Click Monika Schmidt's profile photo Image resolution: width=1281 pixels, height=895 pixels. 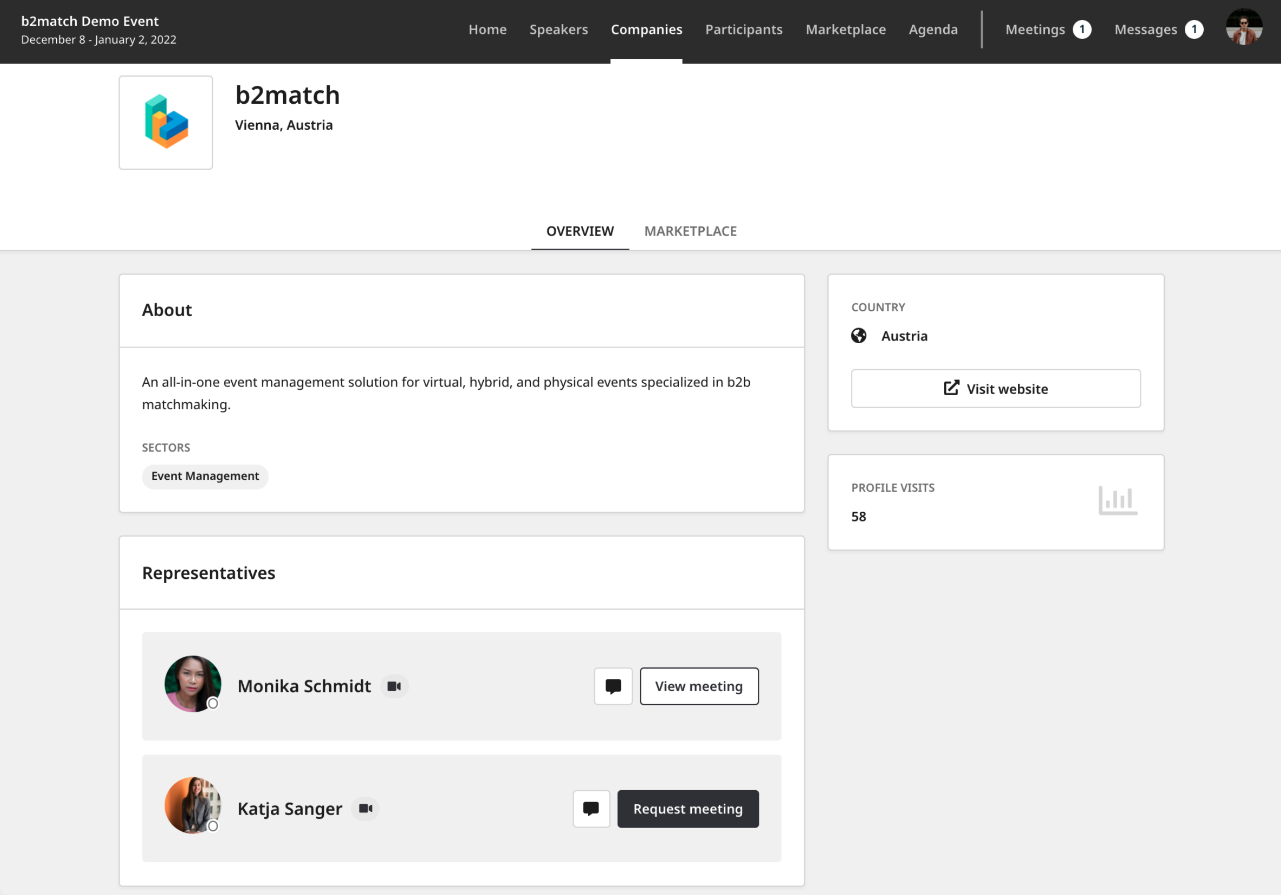tap(192, 684)
